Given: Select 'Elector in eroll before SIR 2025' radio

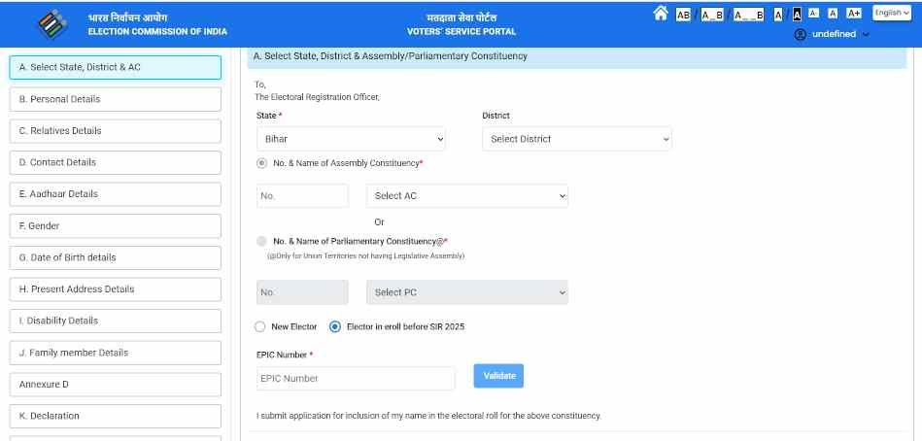Looking at the screenshot, I should [x=335, y=326].
